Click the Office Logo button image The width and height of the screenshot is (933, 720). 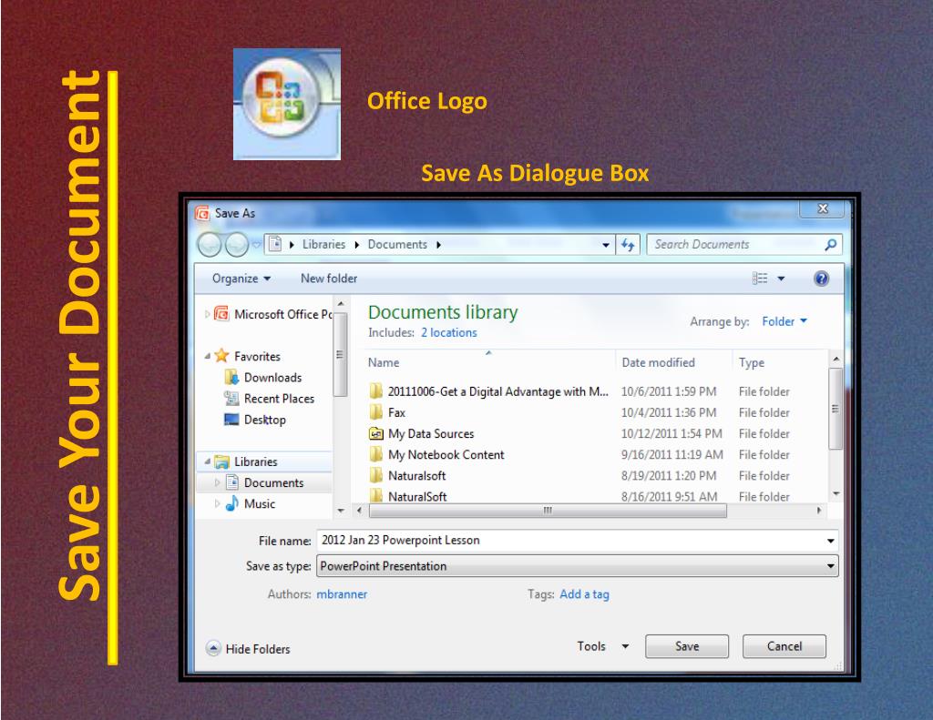[287, 104]
